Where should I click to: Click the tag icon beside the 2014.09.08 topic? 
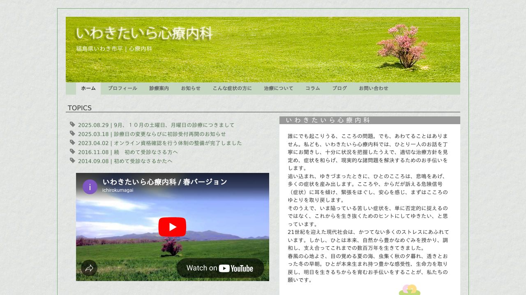coord(72,161)
